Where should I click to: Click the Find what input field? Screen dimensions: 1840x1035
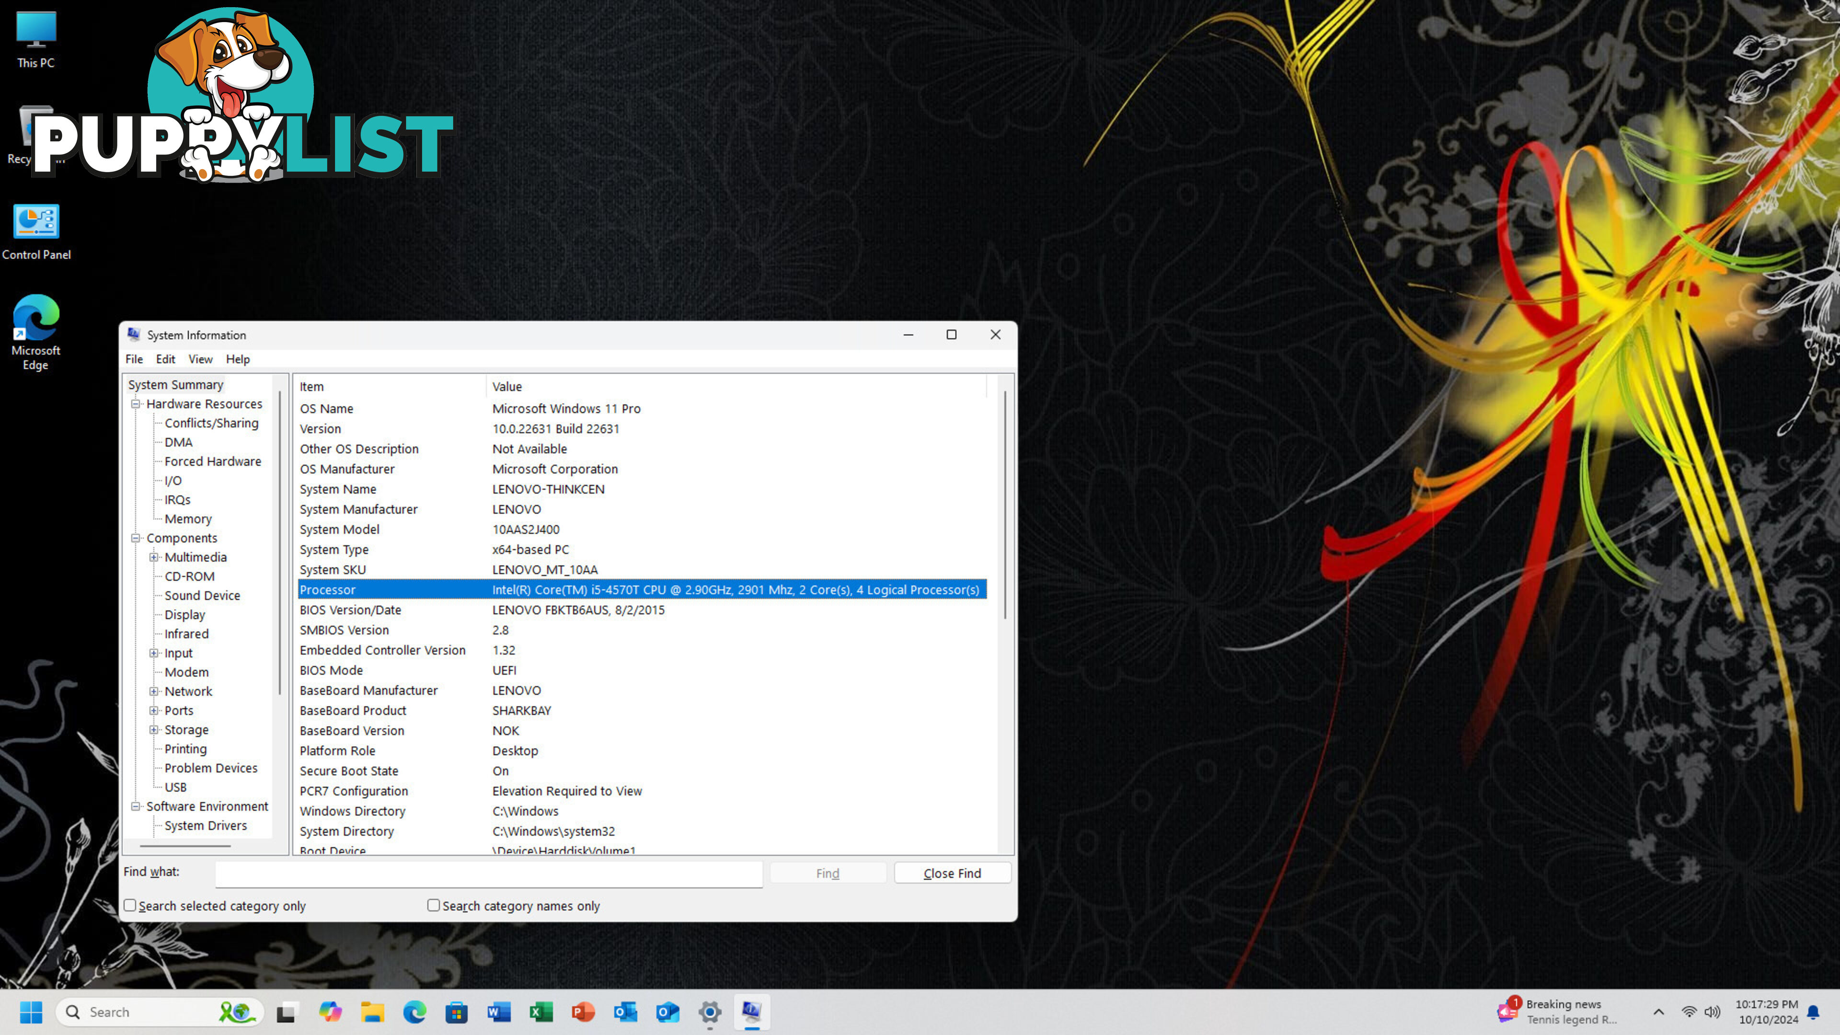coord(489,874)
